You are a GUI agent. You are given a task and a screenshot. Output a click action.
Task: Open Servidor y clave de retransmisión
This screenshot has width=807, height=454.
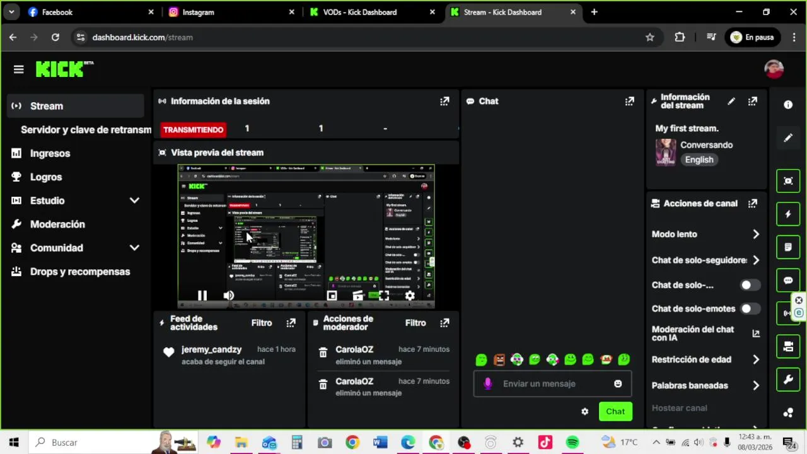pyautogui.click(x=86, y=129)
